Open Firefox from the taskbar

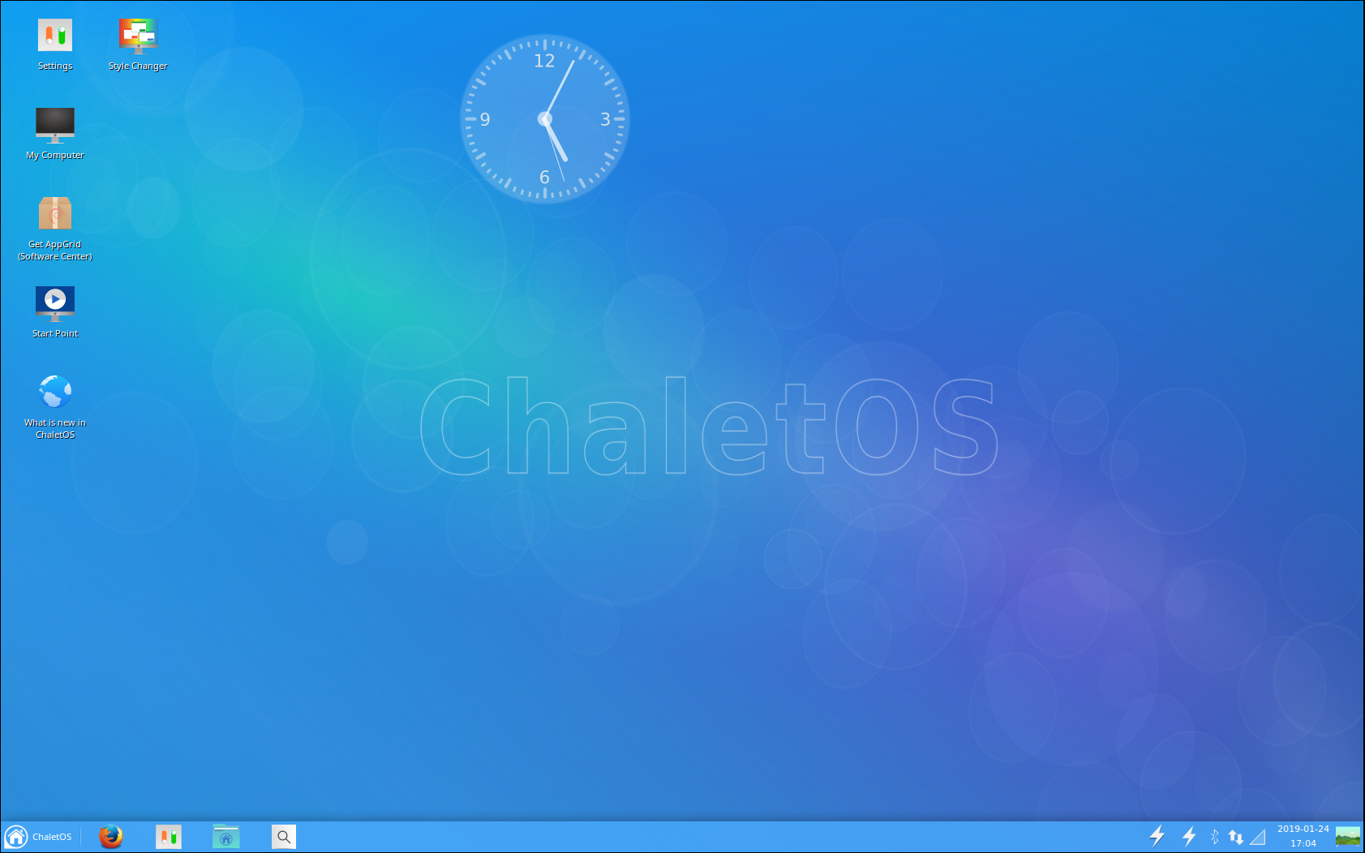point(111,836)
